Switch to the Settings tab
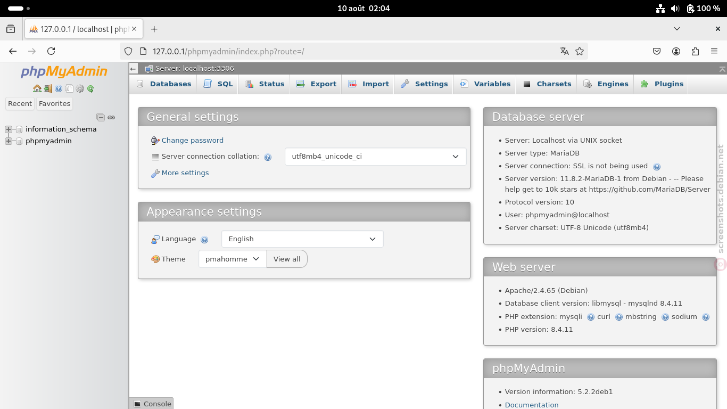Image resolution: width=727 pixels, height=409 pixels. coord(424,84)
